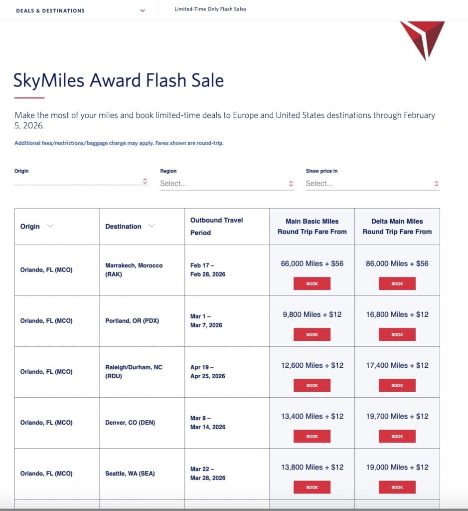Image resolution: width=468 pixels, height=511 pixels.
Task: Book the Portland Delta Main fare
Action: (x=397, y=334)
